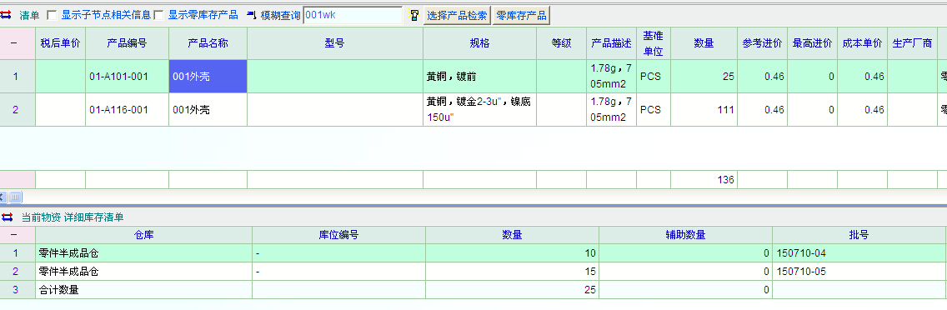Click the arrows icon beside 当前物资 详细库存清单
The image size is (947, 310).
click(8, 217)
